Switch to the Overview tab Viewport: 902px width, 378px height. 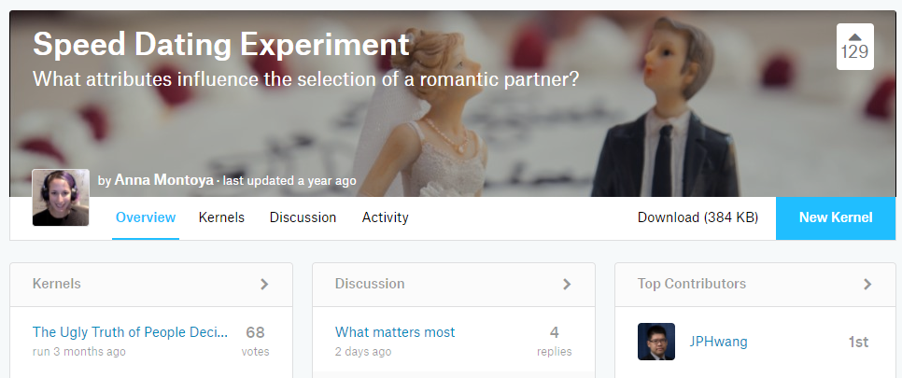[x=146, y=217]
